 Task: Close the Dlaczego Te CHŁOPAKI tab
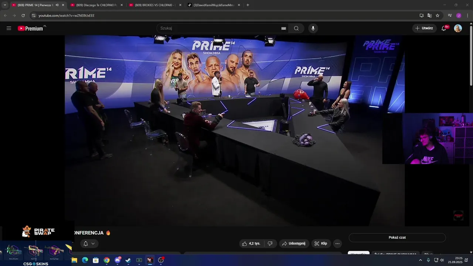coord(122,5)
